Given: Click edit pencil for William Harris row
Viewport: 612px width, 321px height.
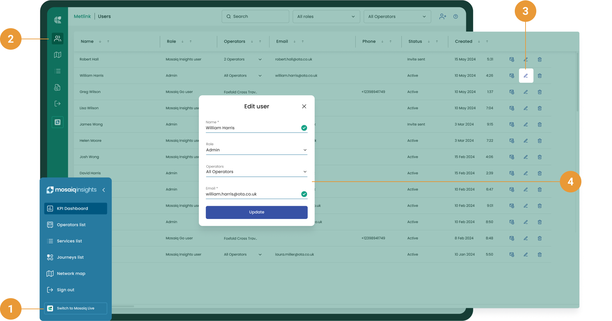Looking at the screenshot, I should 526,76.
